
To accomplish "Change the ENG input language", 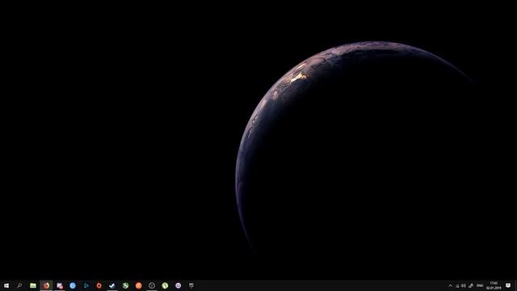I will click(x=480, y=285).
